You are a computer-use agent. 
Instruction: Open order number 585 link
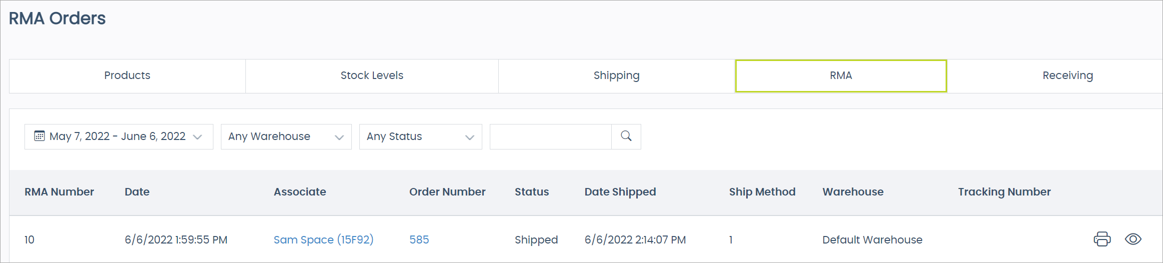click(419, 239)
